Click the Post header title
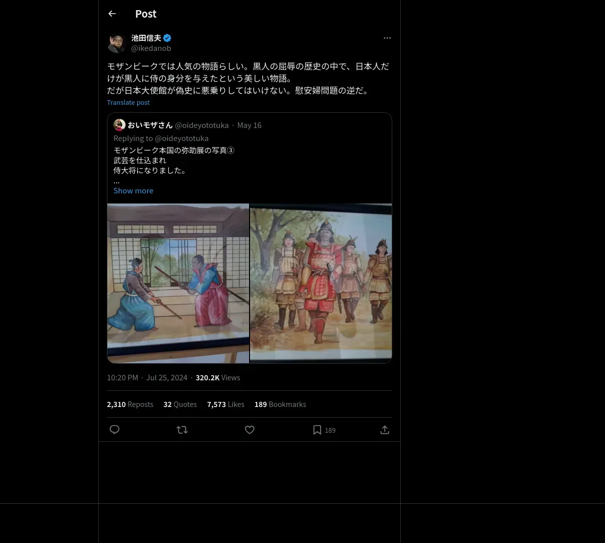This screenshot has height=543, width=605. tap(146, 14)
